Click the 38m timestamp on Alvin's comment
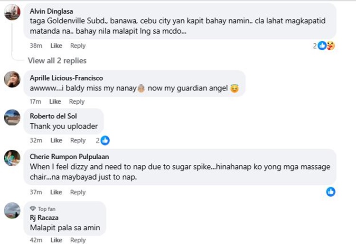Viewport: 356px width, 244px height. 36,46
